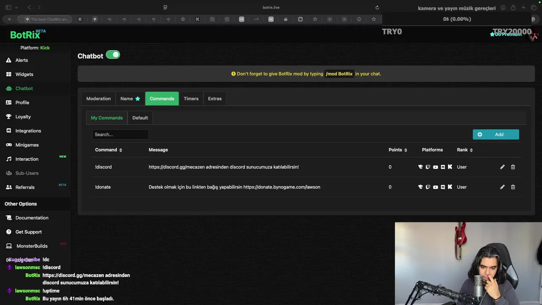Open the Loyalty section
The width and height of the screenshot is (542, 305).
(23, 116)
